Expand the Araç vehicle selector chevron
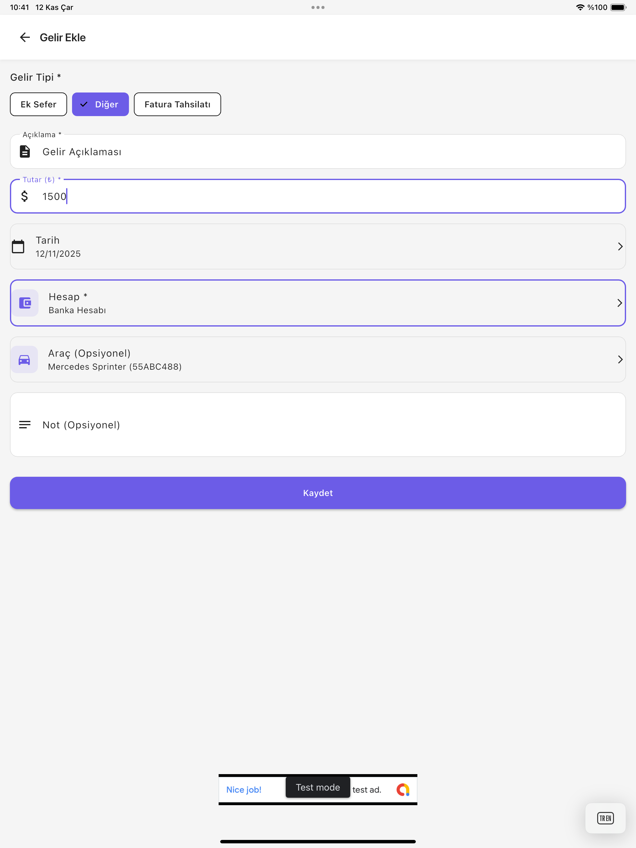 [620, 360]
